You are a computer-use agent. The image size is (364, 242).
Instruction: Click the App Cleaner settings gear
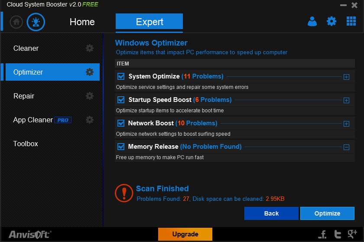tap(90, 120)
